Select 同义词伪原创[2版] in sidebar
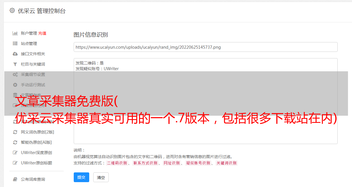This screenshot has width=352, height=187. point(37,132)
